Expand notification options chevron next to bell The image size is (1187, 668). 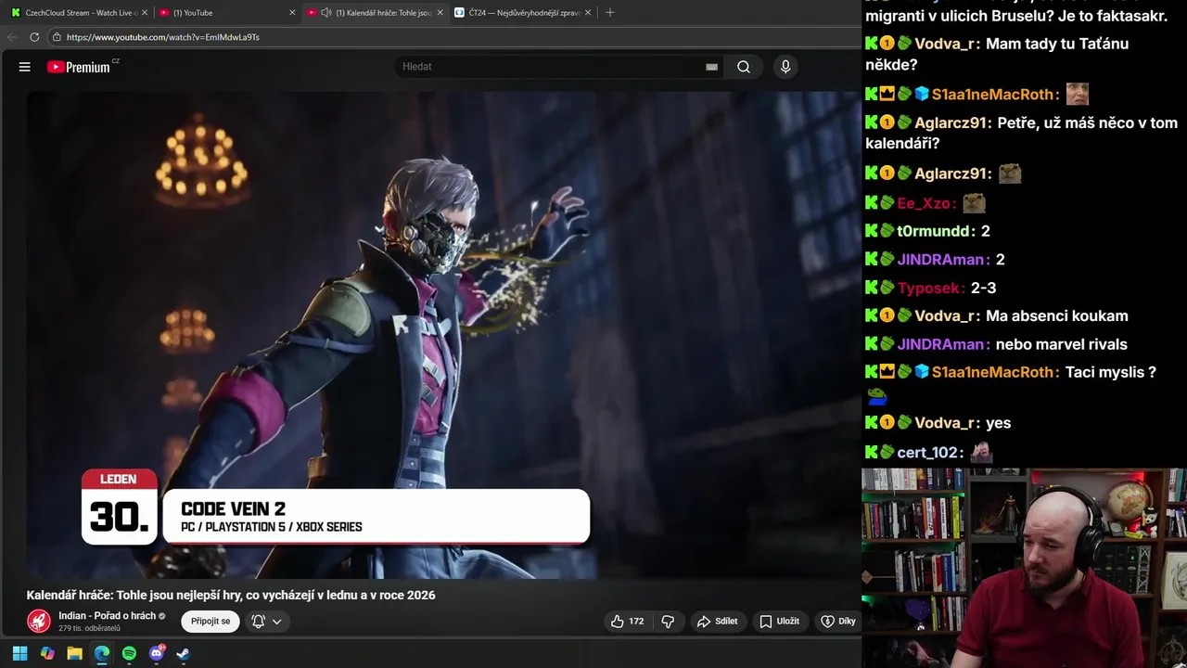coord(276,622)
